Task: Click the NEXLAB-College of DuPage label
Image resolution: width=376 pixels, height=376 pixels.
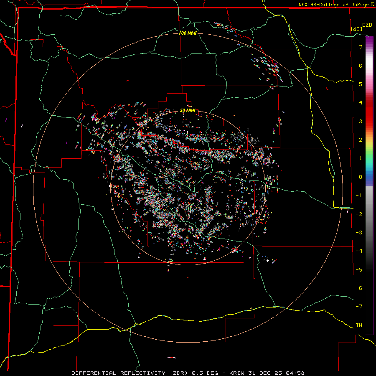Action: (x=336, y=5)
